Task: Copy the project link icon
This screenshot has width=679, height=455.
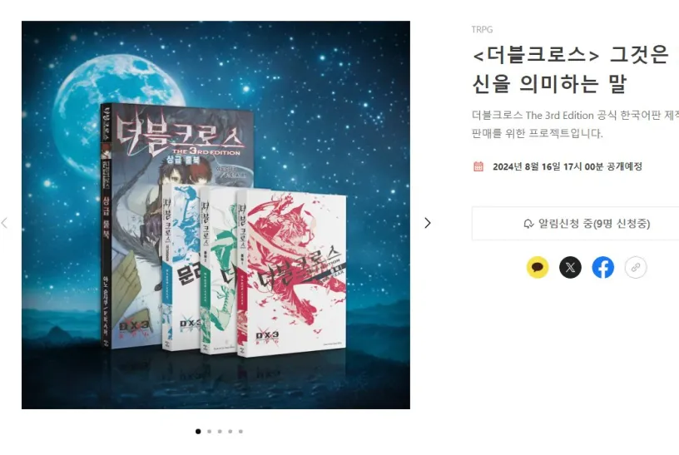Action: [636, 267]
